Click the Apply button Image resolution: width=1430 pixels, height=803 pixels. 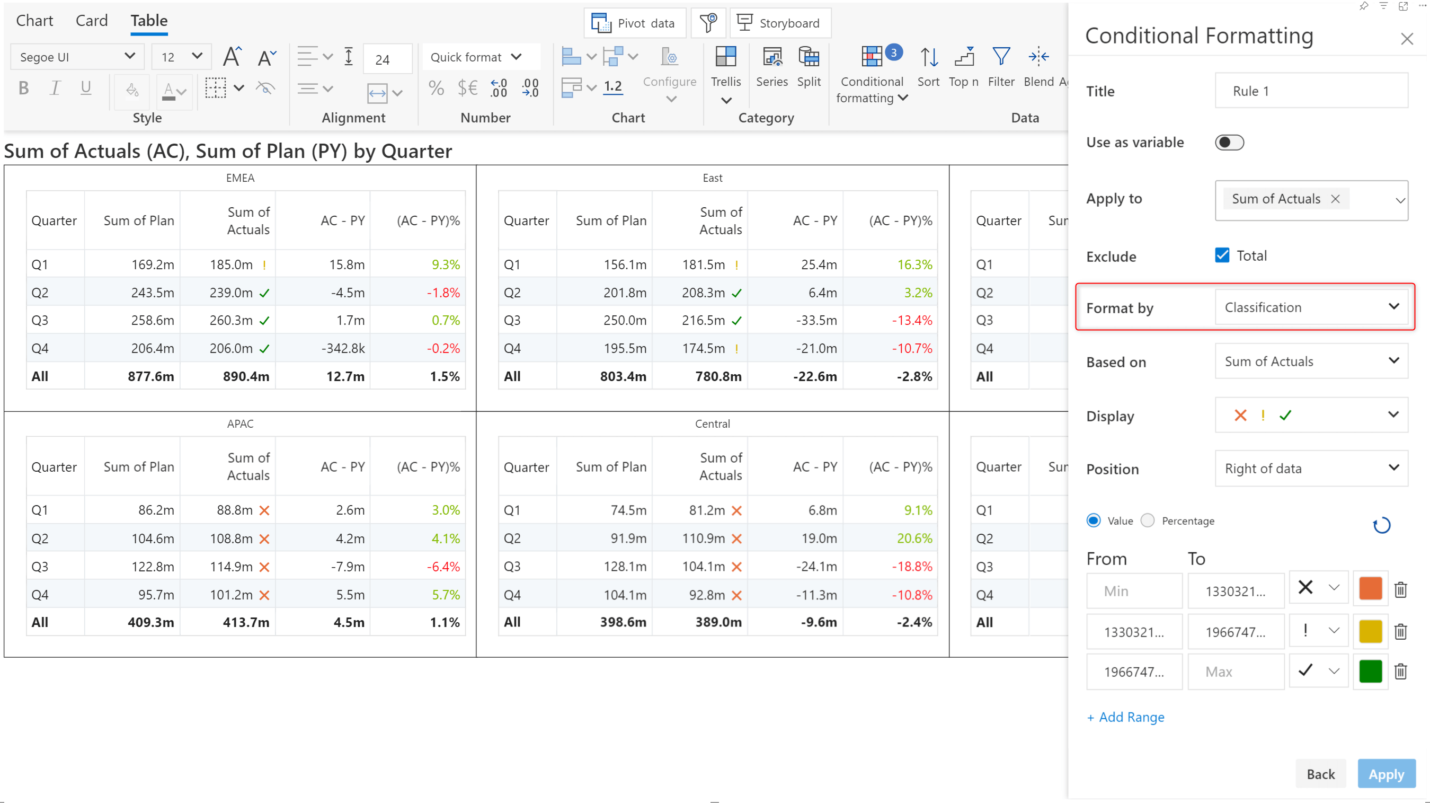coord(1386,773)
